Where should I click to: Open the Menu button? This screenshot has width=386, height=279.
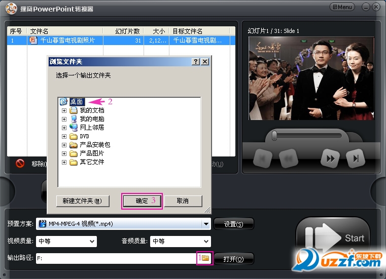click(342, 7)
